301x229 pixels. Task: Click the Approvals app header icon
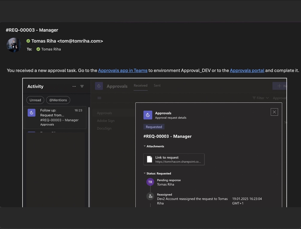pos(99,86)
